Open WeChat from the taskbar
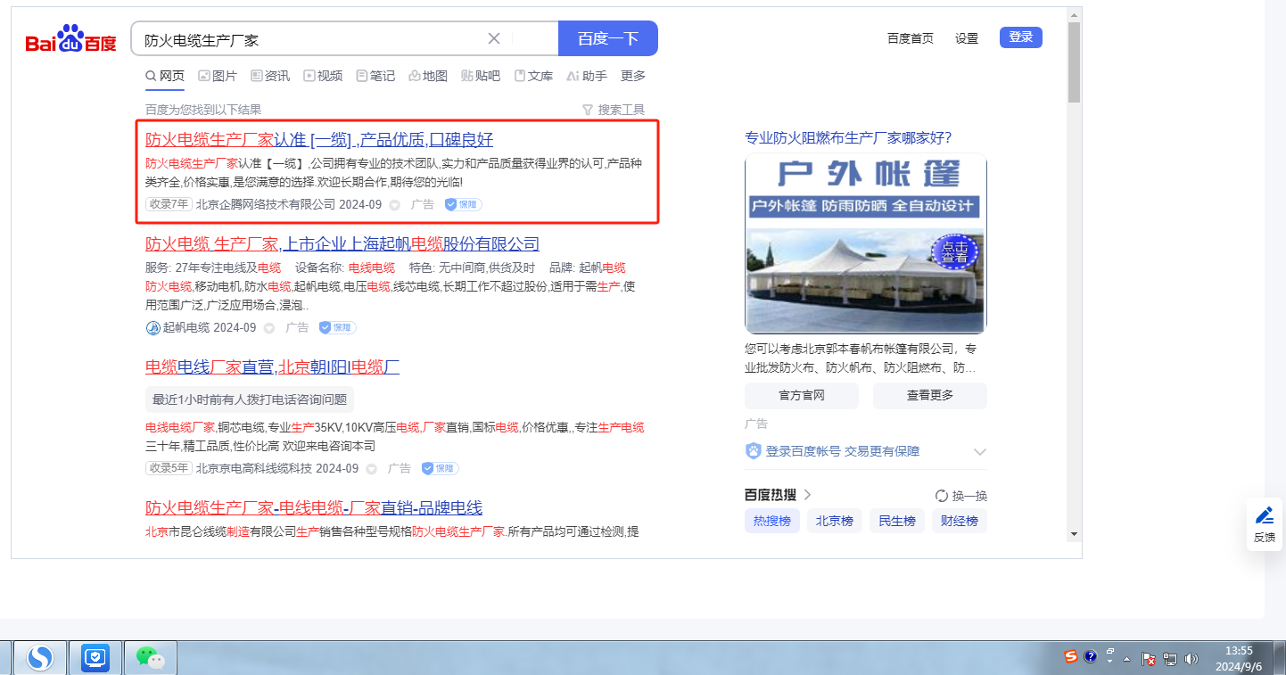This screenshot has width=1286, height=675. 150,658
